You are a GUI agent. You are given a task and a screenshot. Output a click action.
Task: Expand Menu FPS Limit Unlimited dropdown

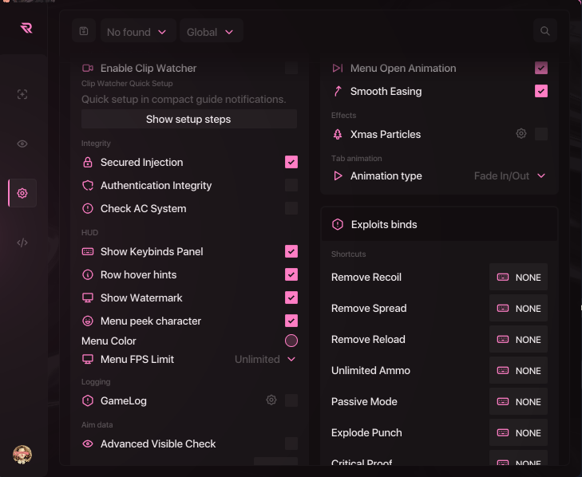pyautogui.click(x=265, y=359)
